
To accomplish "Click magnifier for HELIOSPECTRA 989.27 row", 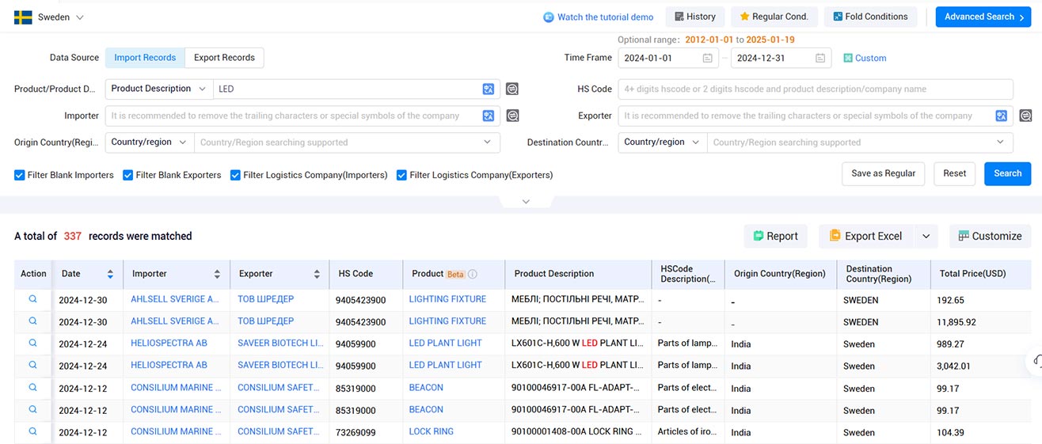I will [x=33, y=343].
